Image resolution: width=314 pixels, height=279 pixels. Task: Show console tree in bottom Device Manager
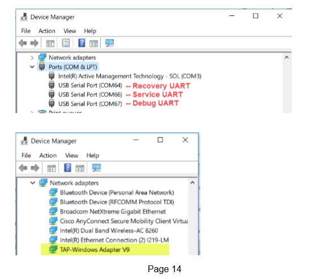click(x=51, y=168)
